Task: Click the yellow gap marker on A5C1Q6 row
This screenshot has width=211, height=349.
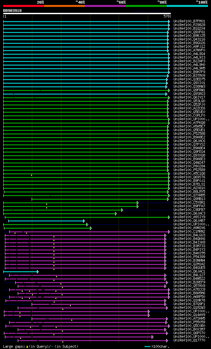Action: point(31,175)
